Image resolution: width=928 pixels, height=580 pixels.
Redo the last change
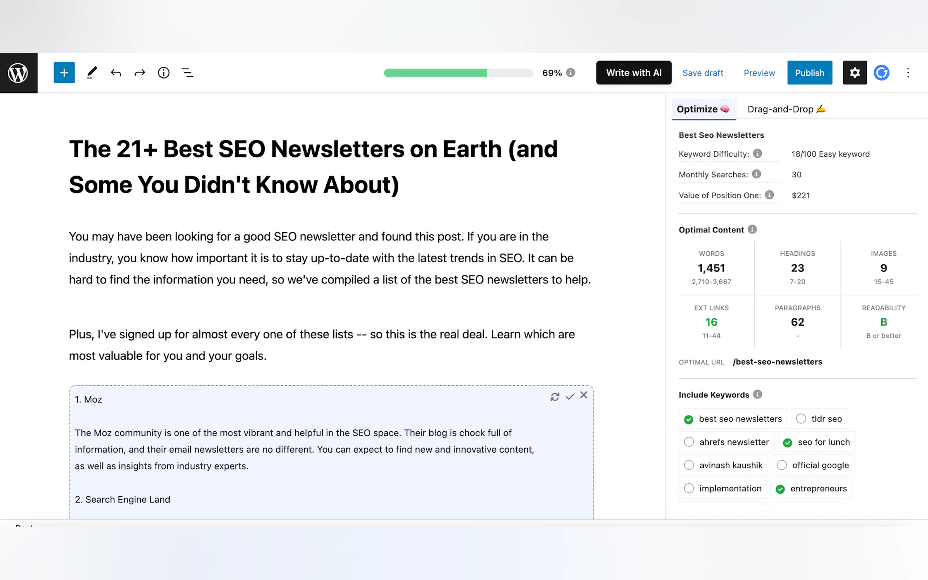(x=140, y=73)
